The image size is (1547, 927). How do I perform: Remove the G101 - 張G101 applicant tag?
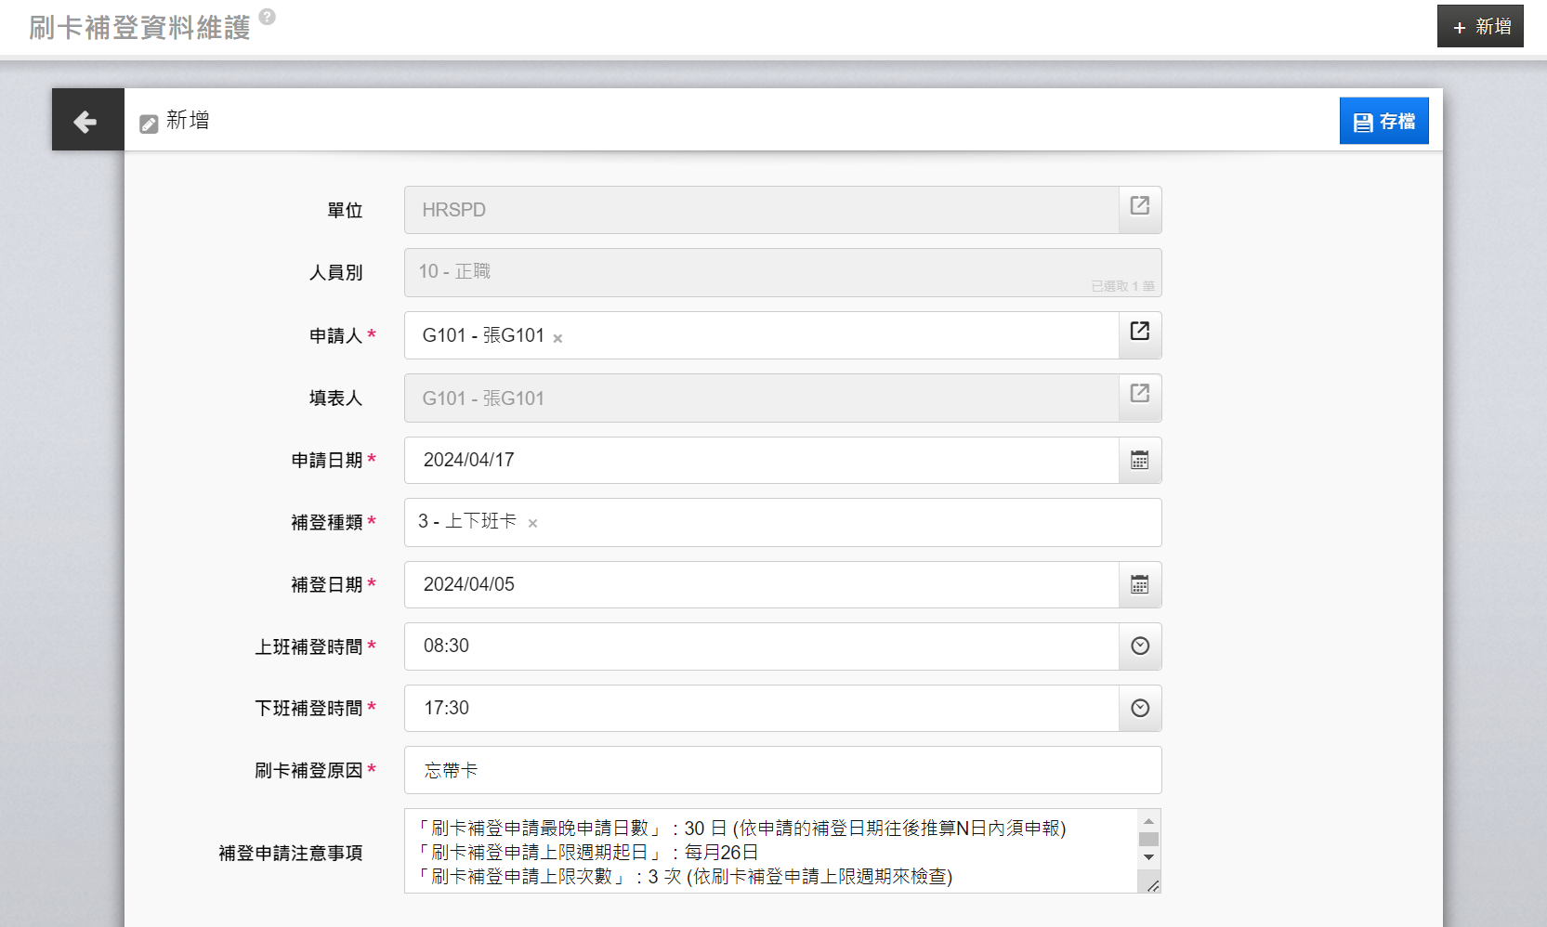pyautogui.click(x=557, y=339)
